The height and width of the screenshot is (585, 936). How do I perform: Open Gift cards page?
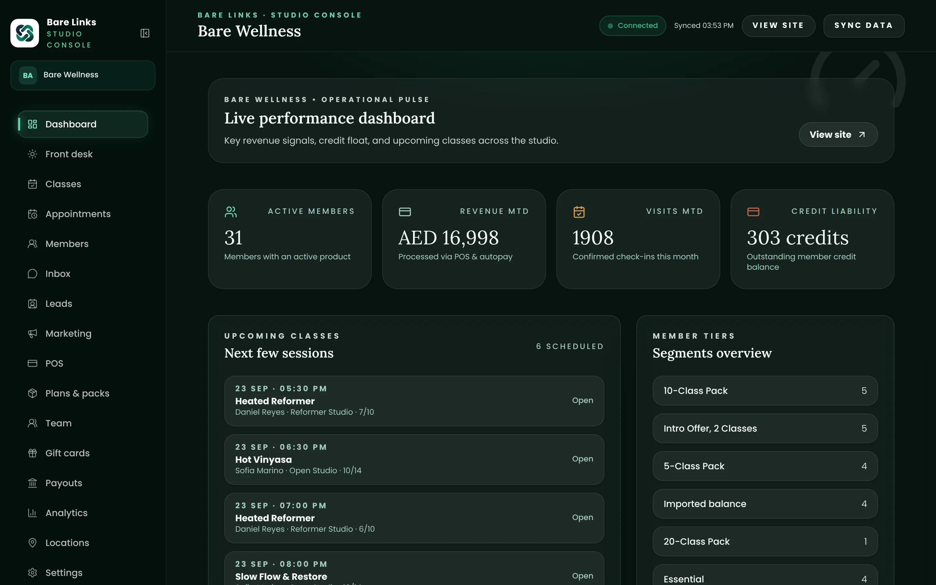coord(83,453)
